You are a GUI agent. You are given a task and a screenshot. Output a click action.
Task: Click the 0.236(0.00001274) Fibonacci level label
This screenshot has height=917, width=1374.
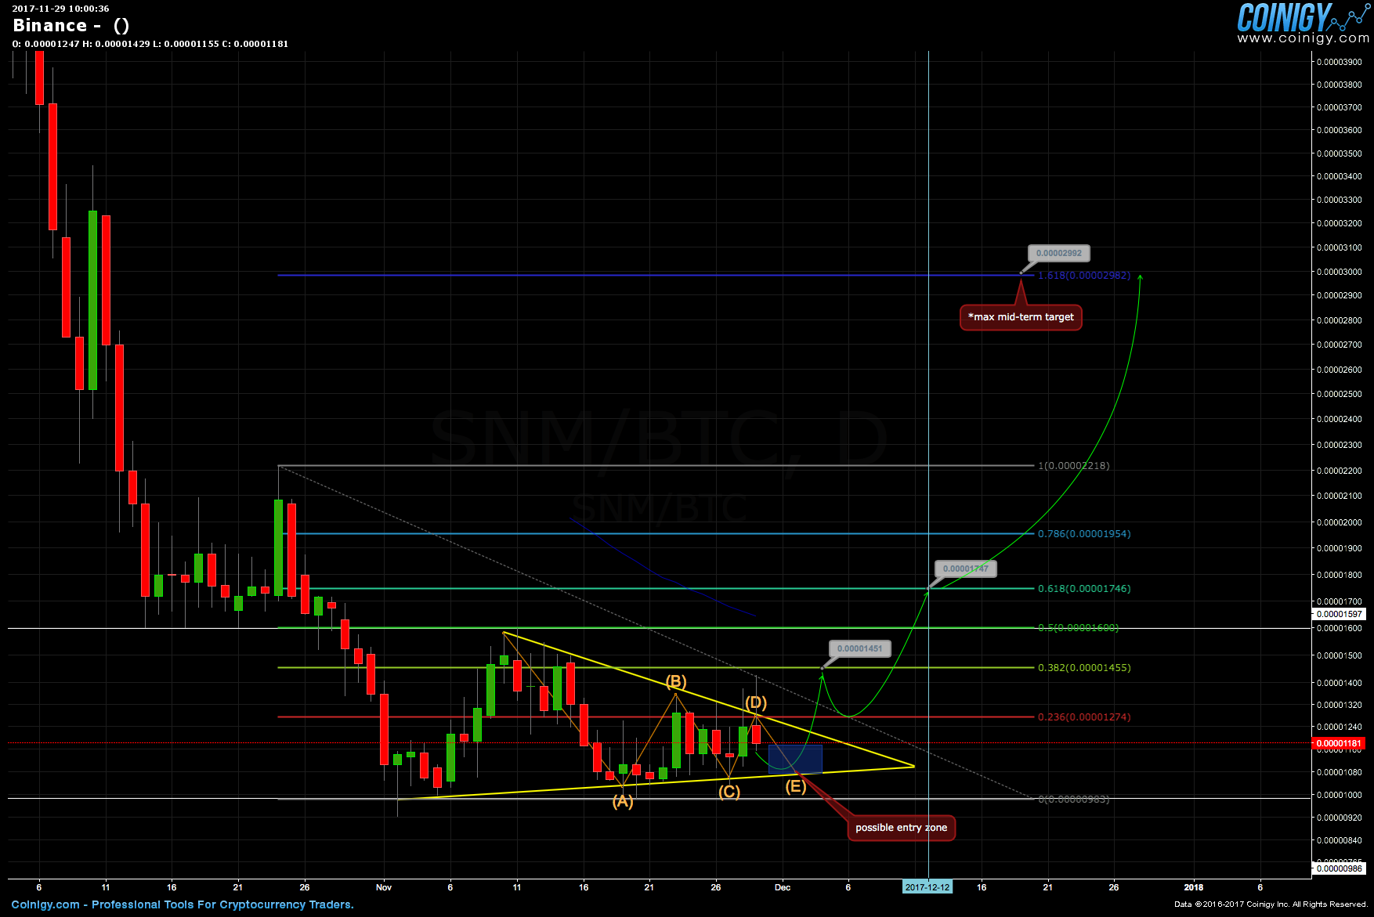[1084, 717]
